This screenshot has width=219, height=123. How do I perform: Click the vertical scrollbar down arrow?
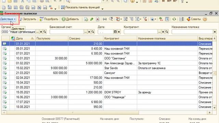[215, 108]
